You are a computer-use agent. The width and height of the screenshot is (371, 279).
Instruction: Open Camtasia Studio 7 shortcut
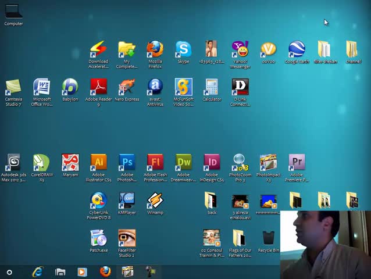[13, 92]
